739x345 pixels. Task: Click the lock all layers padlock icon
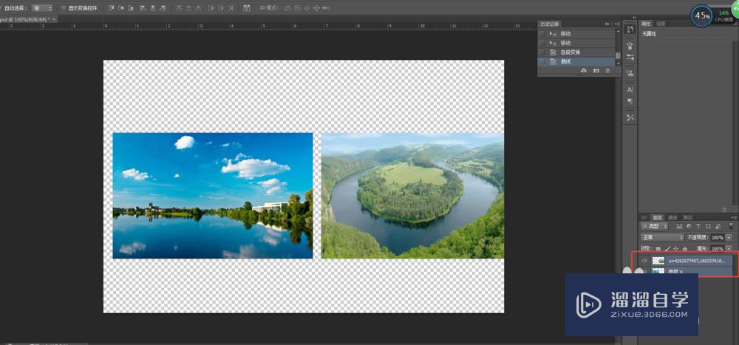[684, 249]
